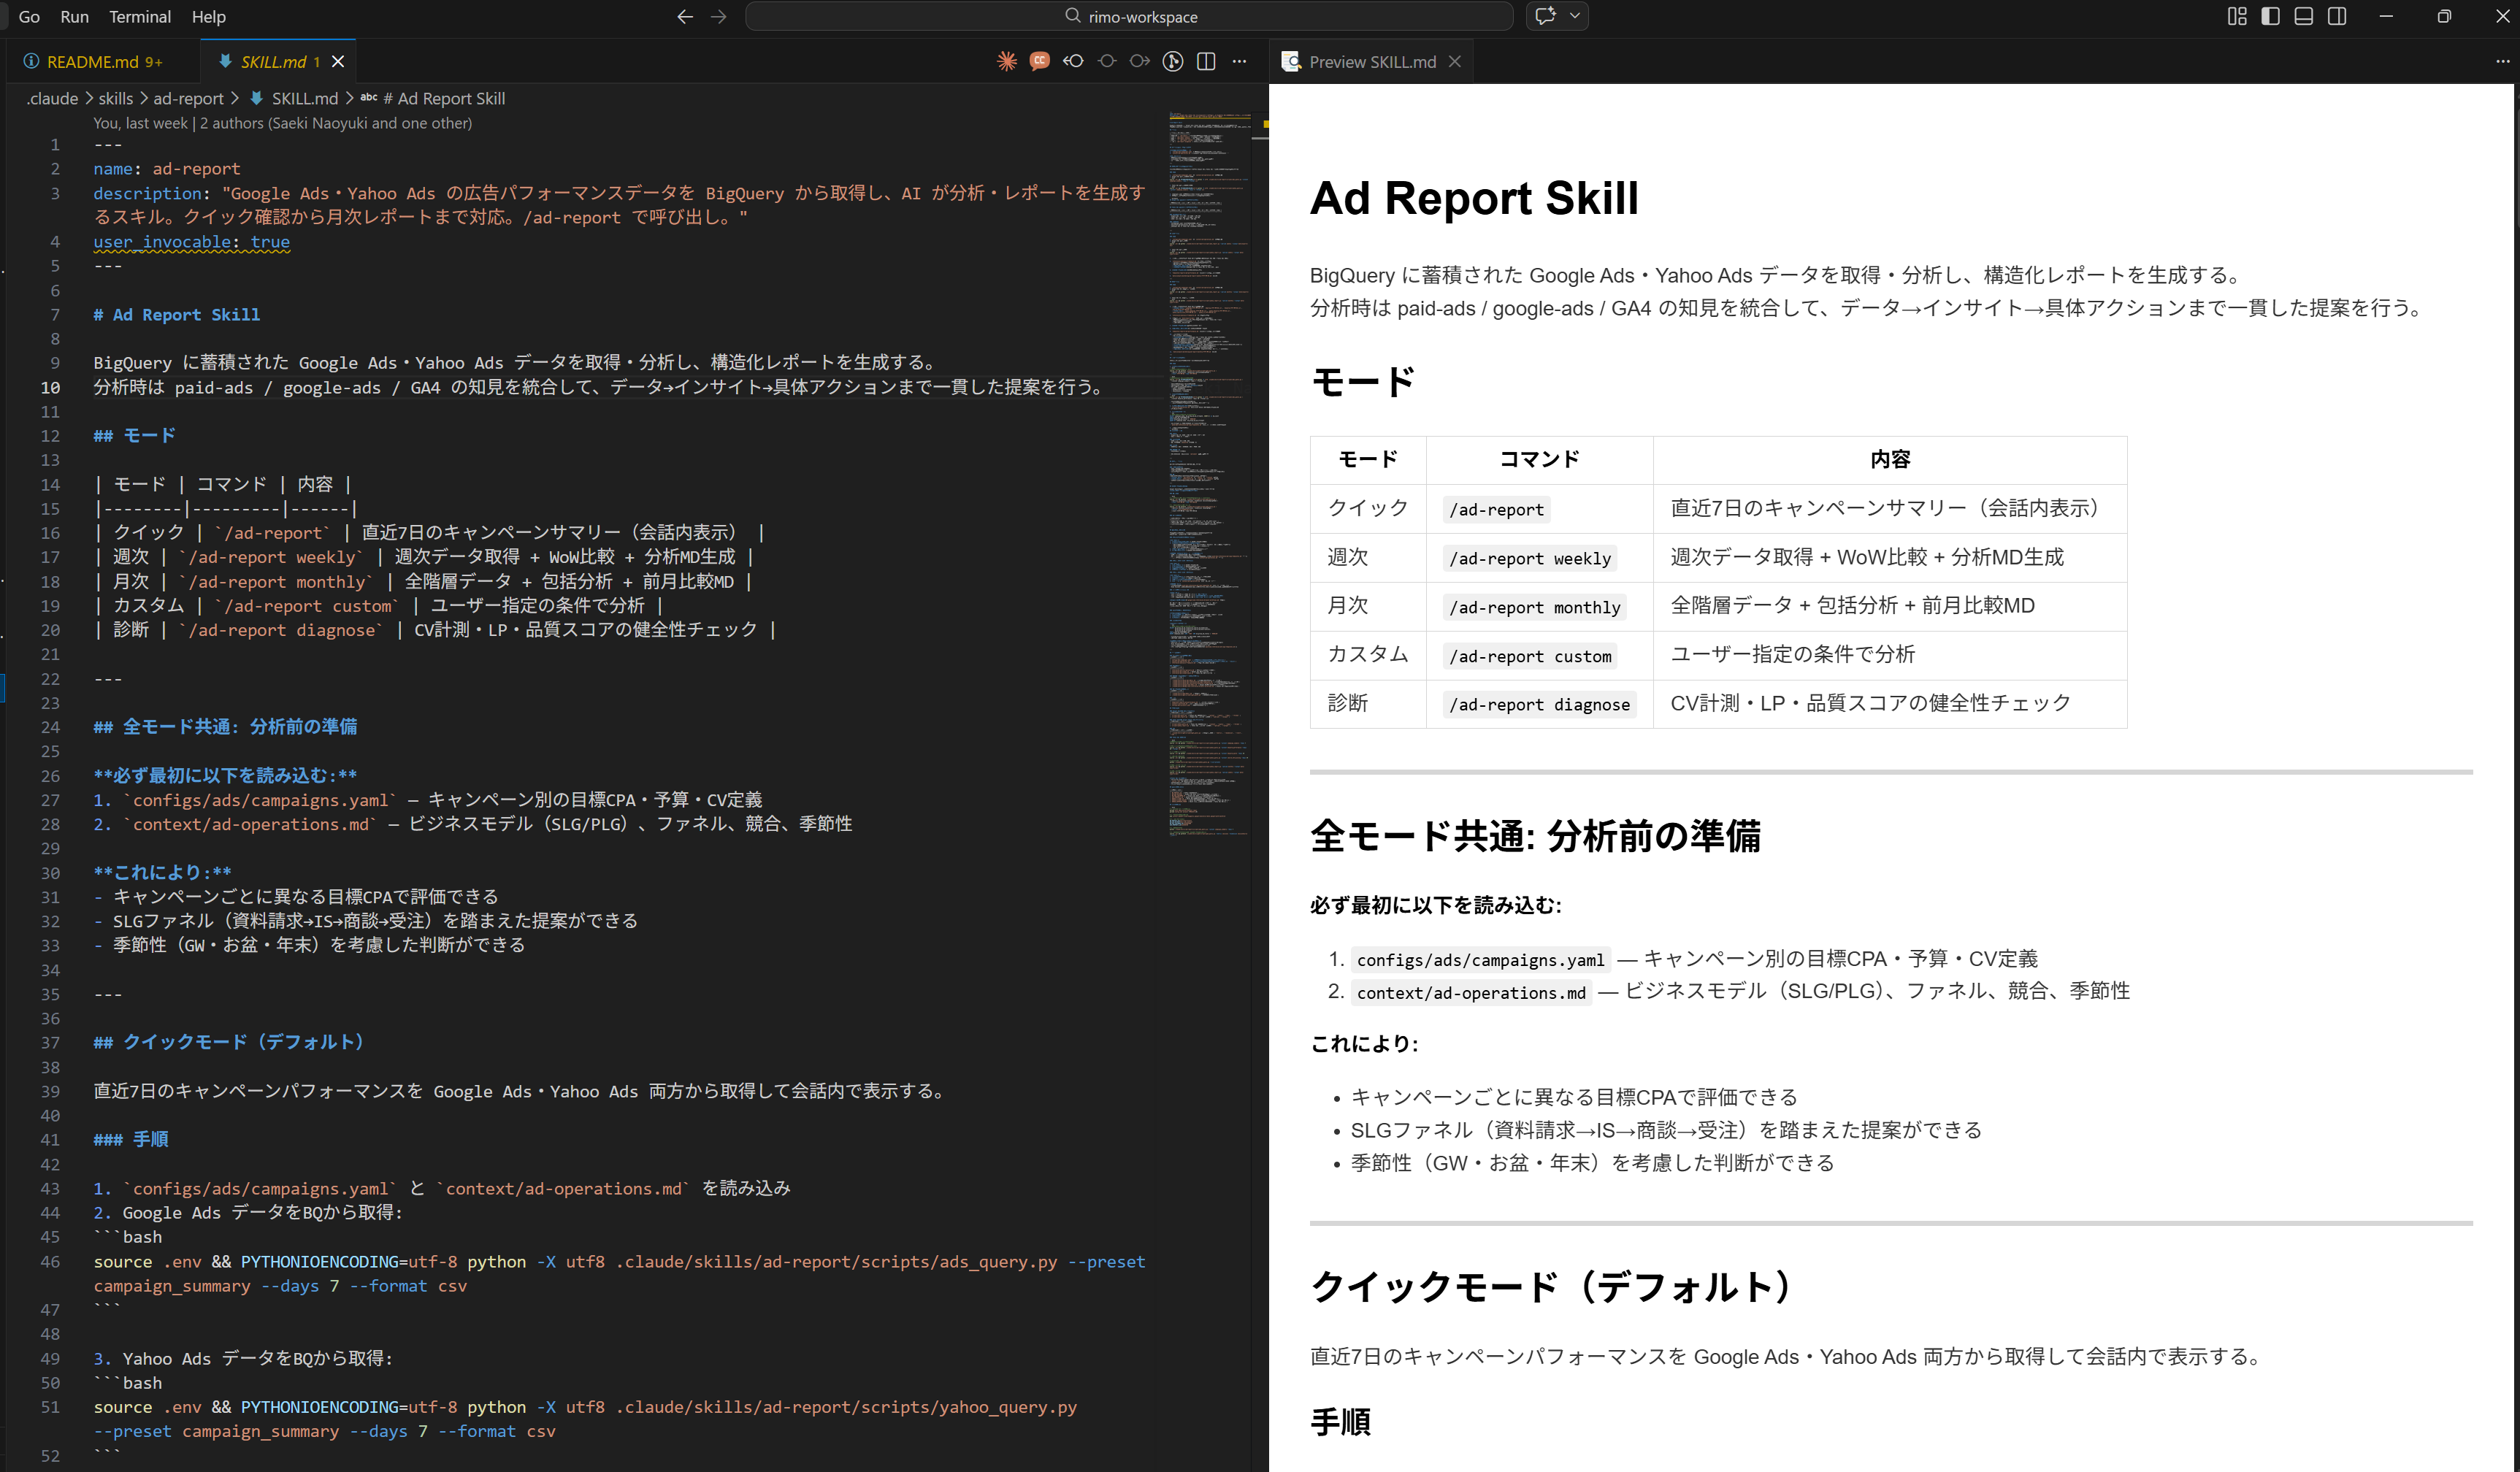Expand the ad-report breadcrumb segment

[x=188, y=98]
